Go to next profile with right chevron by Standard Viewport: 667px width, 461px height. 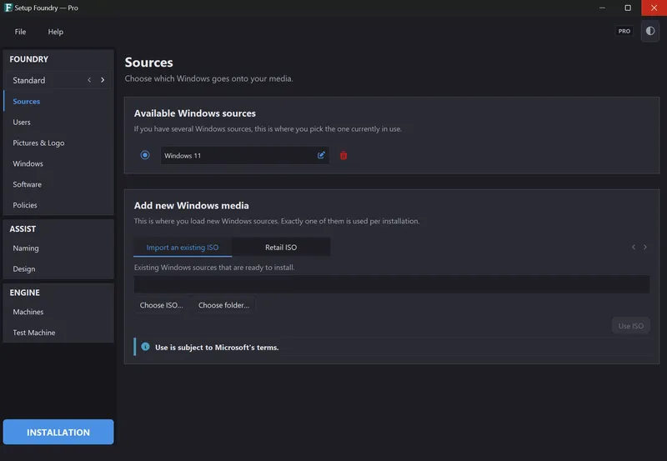click(x=103, y=80)
